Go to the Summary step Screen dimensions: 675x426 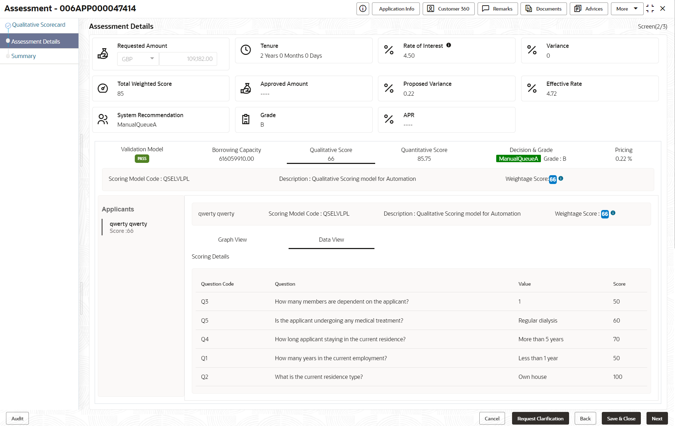tap(24, 56)
